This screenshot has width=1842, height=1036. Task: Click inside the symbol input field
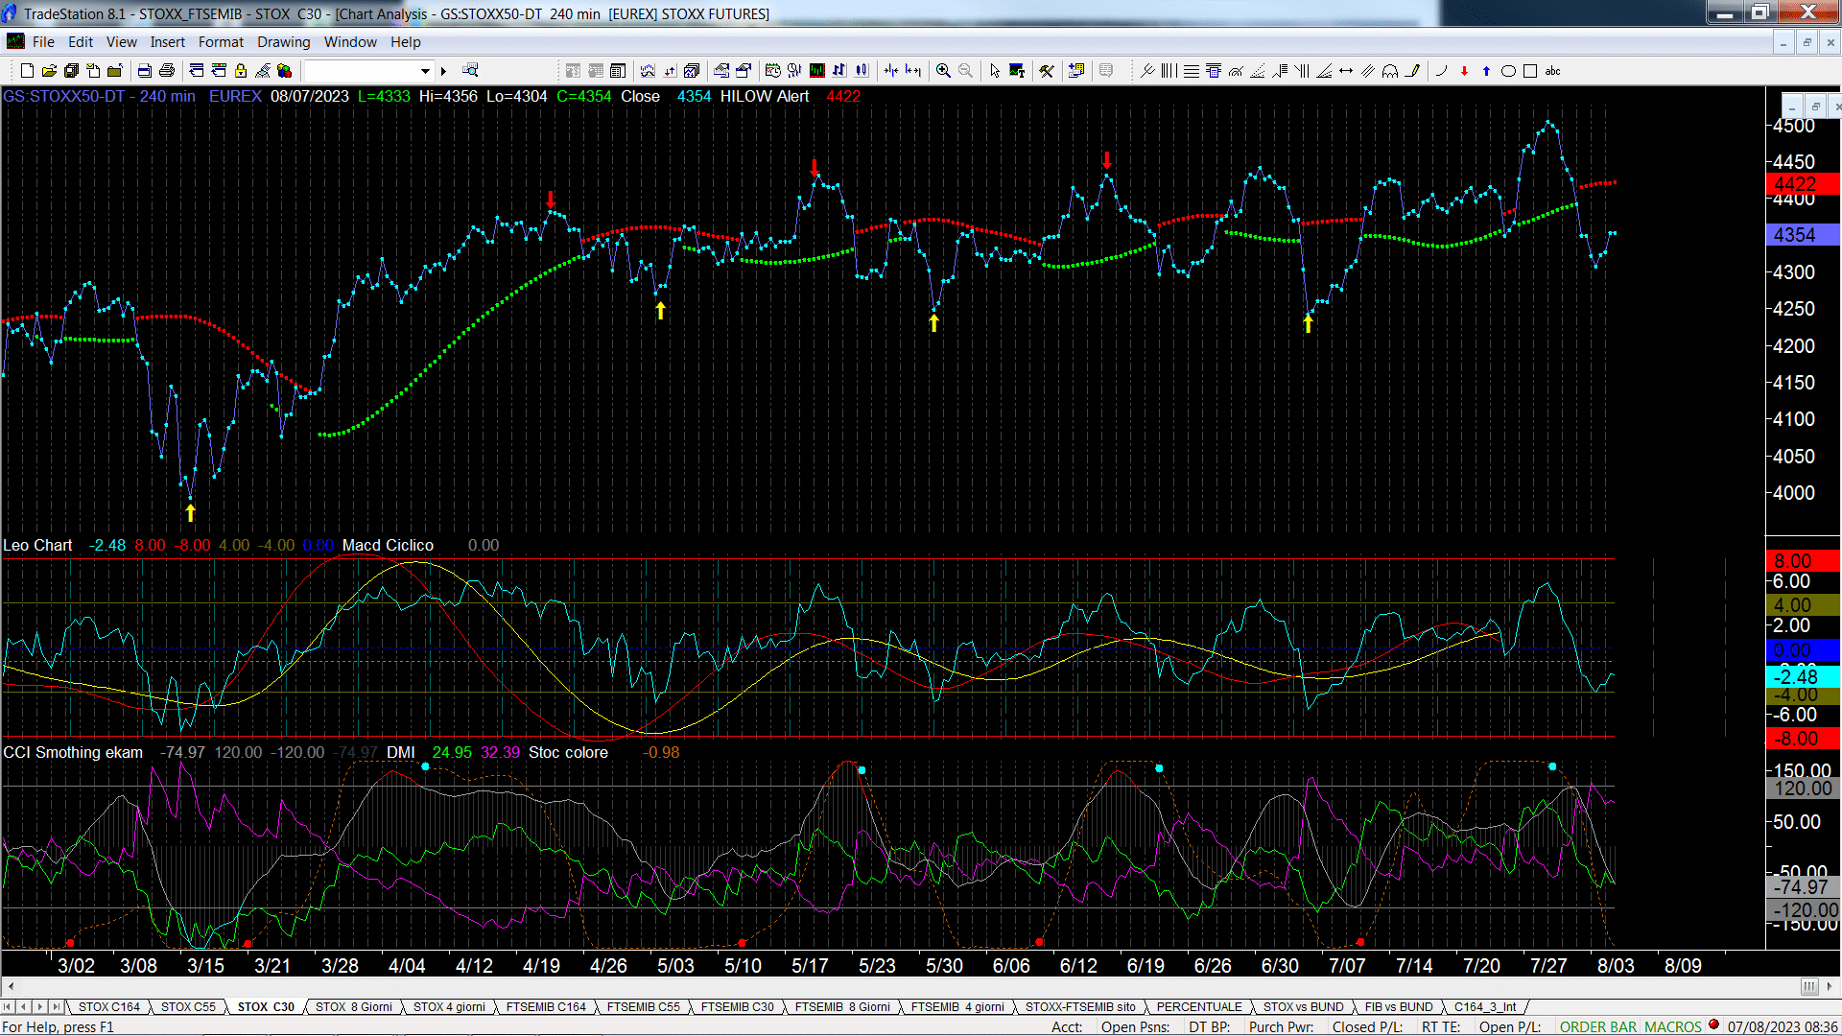coord(361,71)
